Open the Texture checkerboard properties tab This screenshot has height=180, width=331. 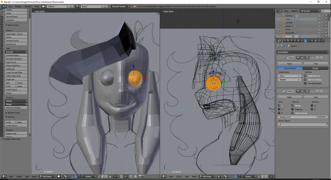tap(315, 40)
